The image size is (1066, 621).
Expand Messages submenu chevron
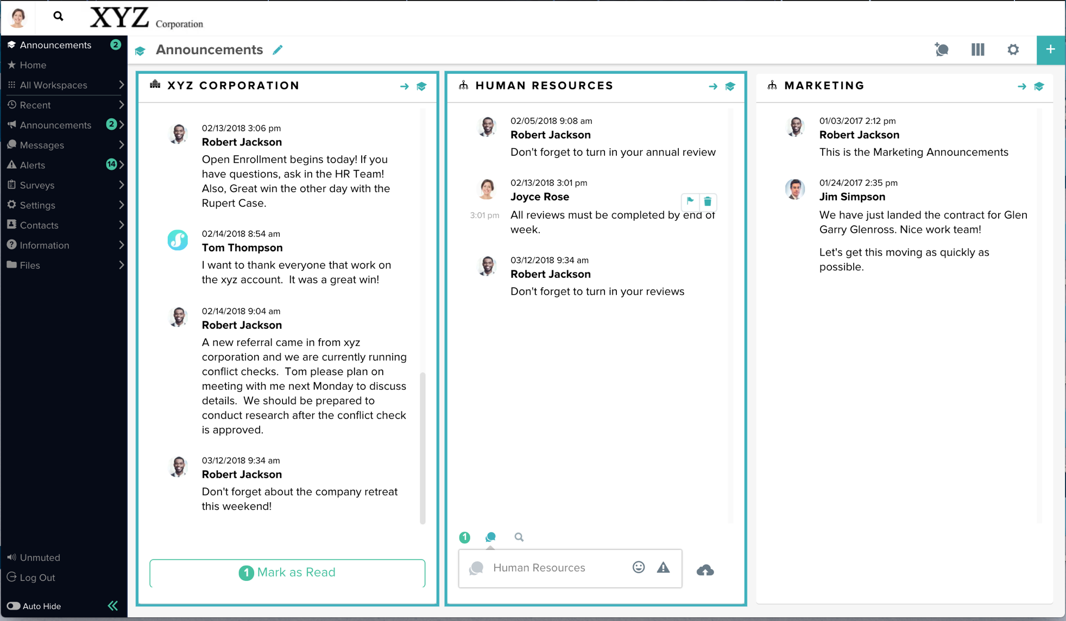click(x=121, y=145)
